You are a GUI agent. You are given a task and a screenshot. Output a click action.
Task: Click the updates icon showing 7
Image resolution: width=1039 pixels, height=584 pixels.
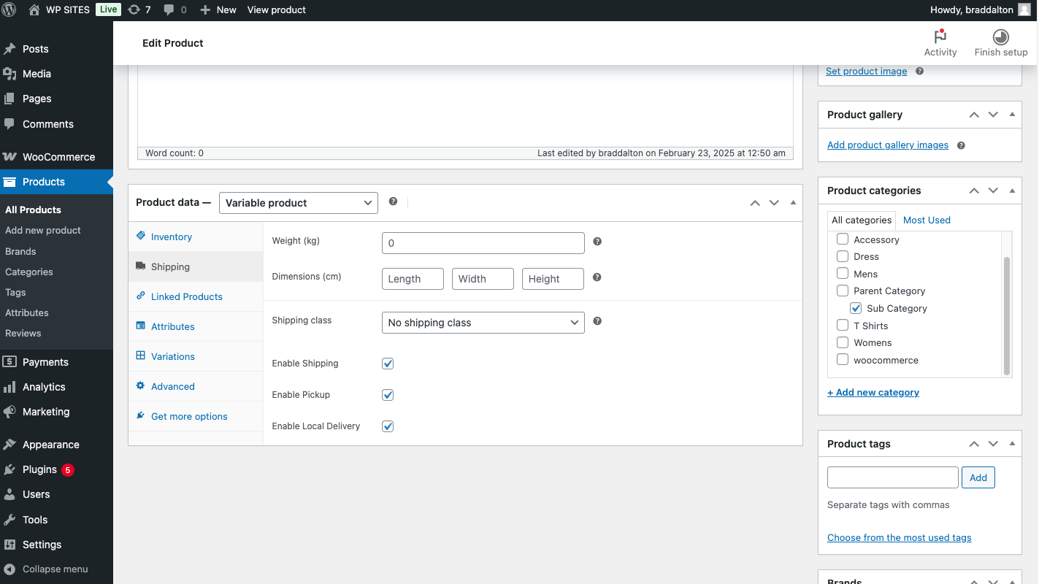134,9
